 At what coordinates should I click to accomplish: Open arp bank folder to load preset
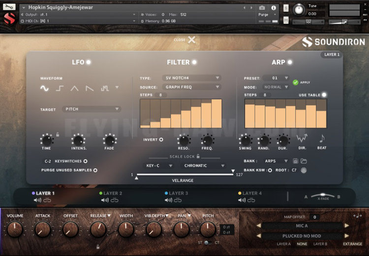click(x=304, y=161)
